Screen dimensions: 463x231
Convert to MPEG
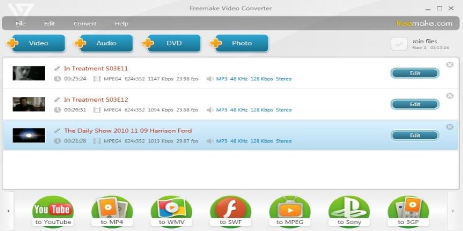(x=290, y=211)
